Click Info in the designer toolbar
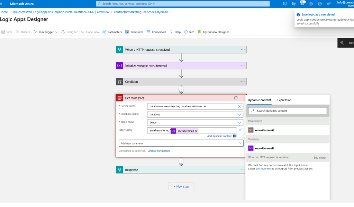Viewport: 354px width, 207px height. (189, 32)
